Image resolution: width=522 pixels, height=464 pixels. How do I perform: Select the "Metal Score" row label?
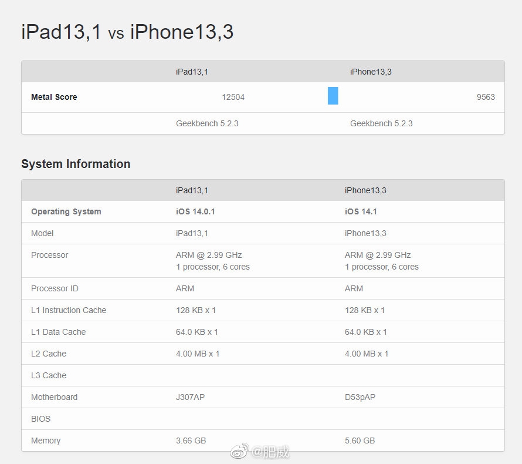pos(54,97)
